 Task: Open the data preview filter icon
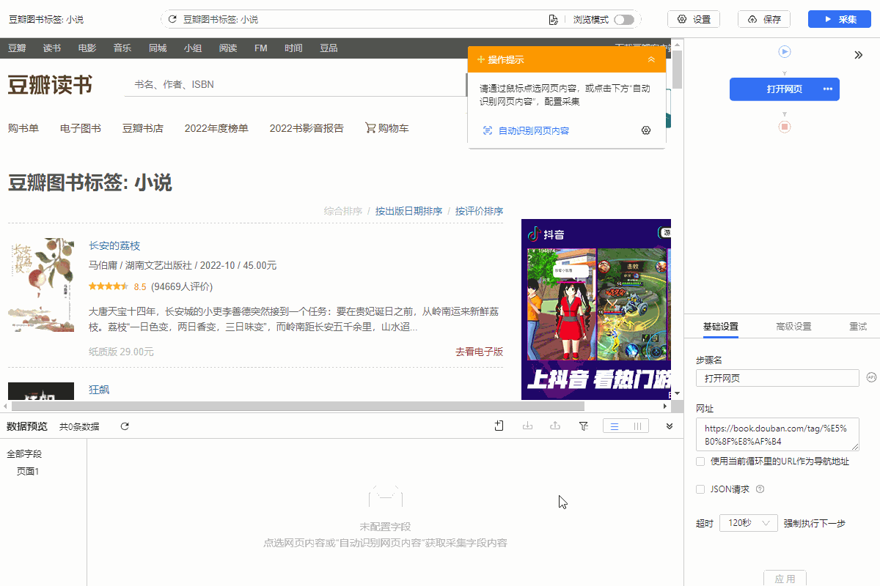[x=584, y=426]
